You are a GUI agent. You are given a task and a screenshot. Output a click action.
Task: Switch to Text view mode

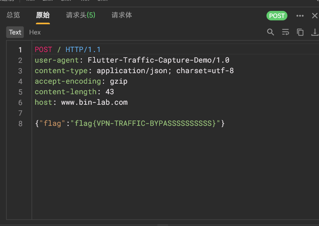15,32
